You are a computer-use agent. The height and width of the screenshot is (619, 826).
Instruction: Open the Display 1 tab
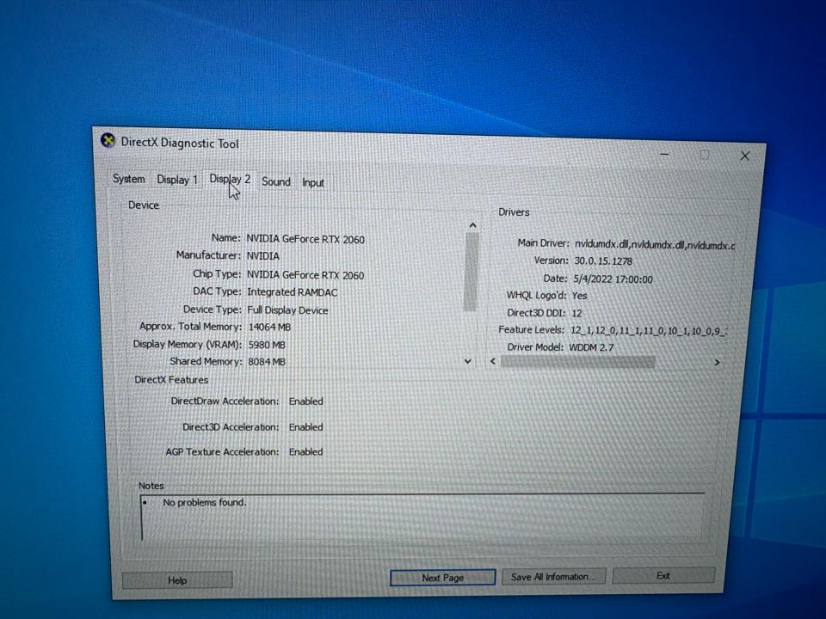[177, 180]
